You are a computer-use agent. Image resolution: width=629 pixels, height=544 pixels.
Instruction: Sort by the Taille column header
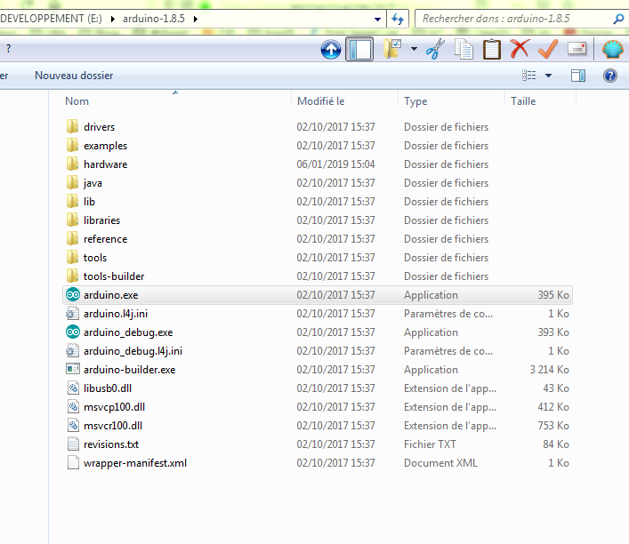coord(523,101)
